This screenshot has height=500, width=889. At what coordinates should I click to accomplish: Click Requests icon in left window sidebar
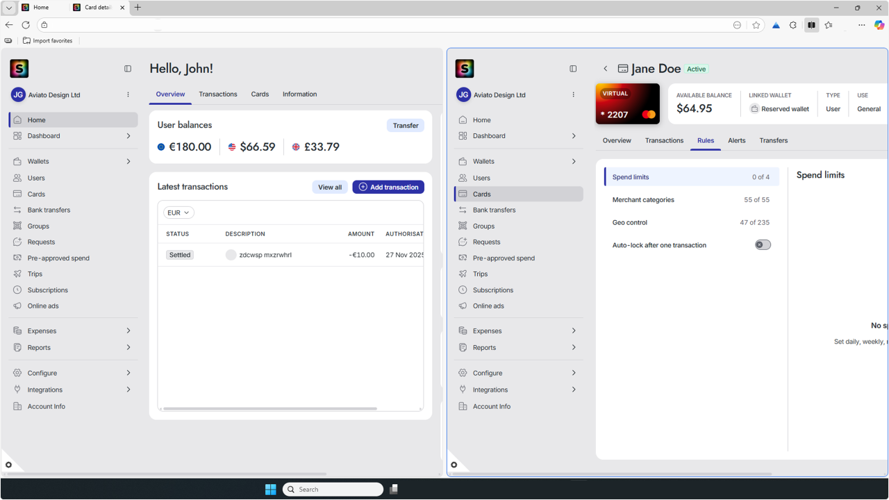(17, 242)
